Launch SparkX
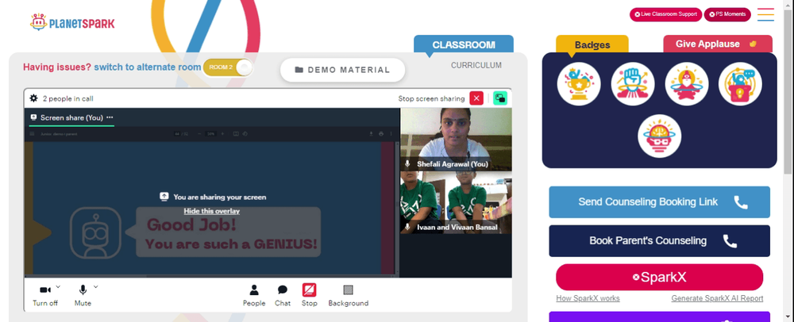The height and width of the screenshot is (322, 794). (659, 277)
